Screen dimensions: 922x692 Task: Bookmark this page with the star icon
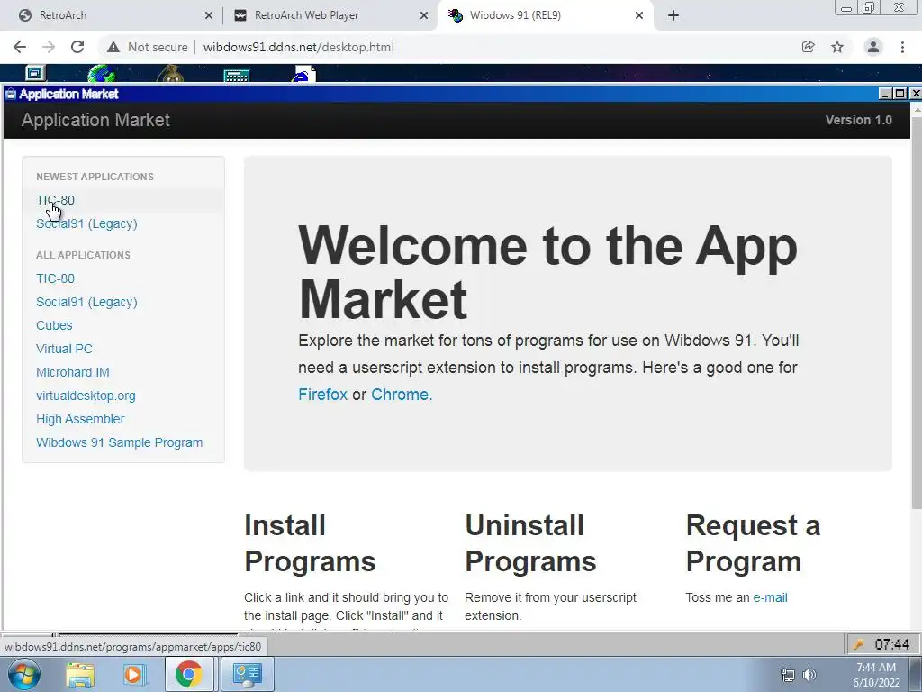(x=837, y=47)
